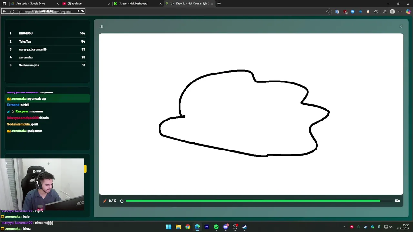Viewport: 413px width, 232px height.
Task: Open the Copilot sidebar icon
Action: tap(408, 12)
